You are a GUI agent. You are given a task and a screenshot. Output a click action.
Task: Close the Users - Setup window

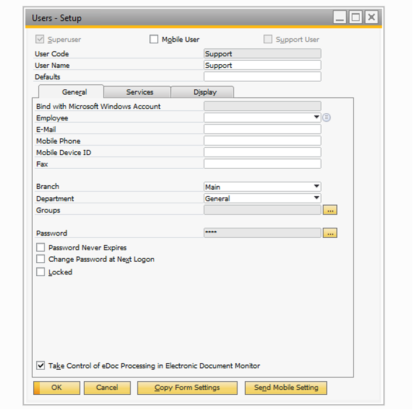tap(371, 18)
